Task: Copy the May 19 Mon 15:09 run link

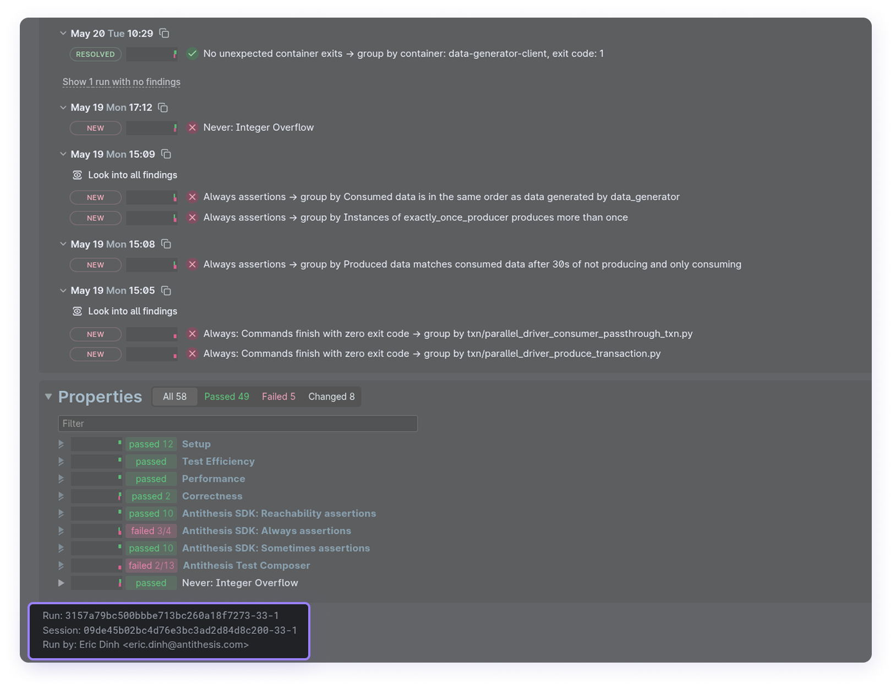Action: tap(166, 154)
